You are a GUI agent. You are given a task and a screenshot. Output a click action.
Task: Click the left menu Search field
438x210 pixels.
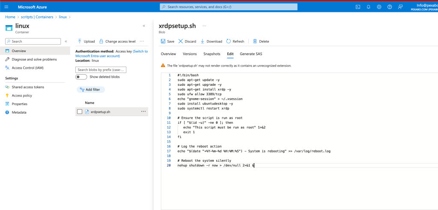33,41
